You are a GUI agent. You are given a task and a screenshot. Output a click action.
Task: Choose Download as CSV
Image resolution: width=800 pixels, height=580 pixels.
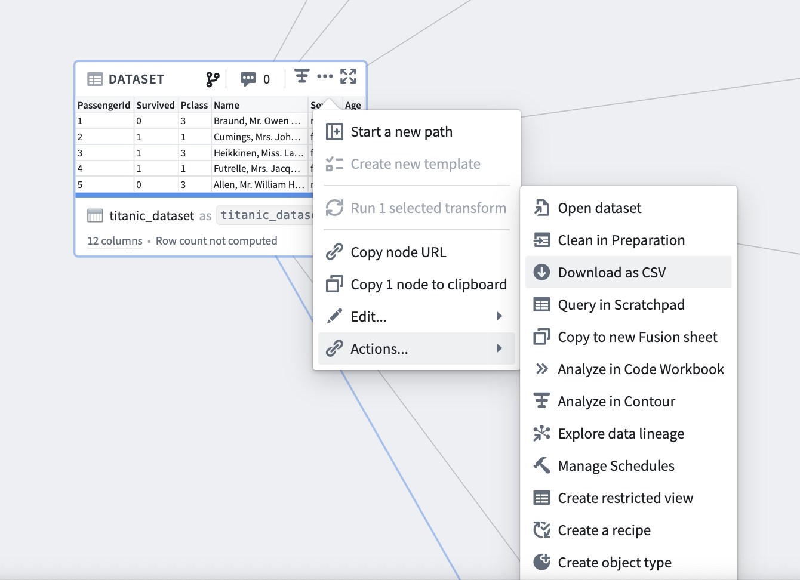pos(629,272)
